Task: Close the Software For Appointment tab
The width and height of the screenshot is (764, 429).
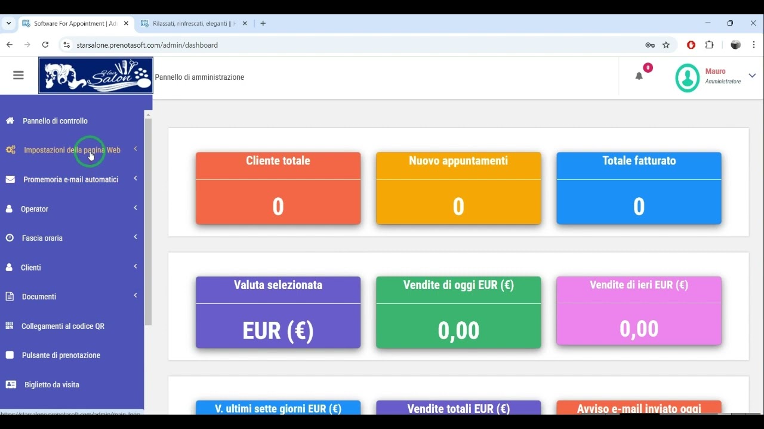Action: (126, 24)
